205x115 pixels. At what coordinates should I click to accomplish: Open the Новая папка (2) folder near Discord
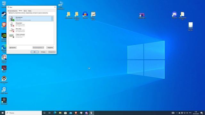pos(182,16)
